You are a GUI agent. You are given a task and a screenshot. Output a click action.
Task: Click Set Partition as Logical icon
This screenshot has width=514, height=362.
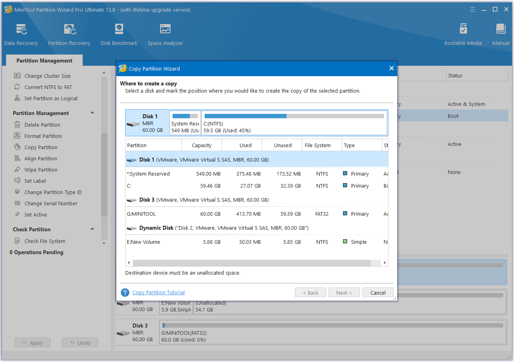click(17, 98)
